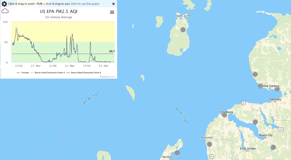Click the 20.7 average value label

111,51
